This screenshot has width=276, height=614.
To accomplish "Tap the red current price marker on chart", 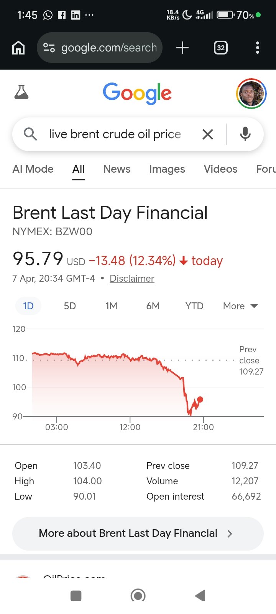I will tap(200, 399).
